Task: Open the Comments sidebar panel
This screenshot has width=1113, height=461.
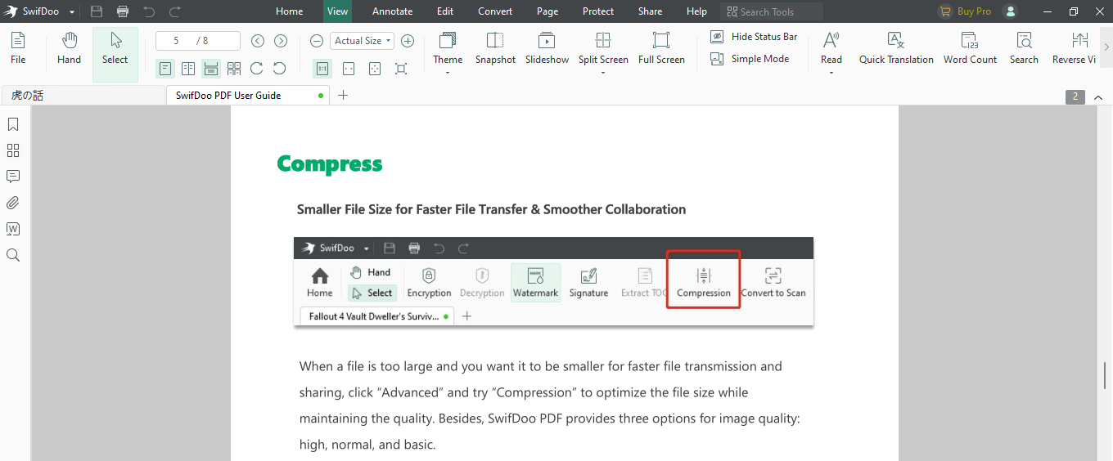Action: (x=13, y=177)
